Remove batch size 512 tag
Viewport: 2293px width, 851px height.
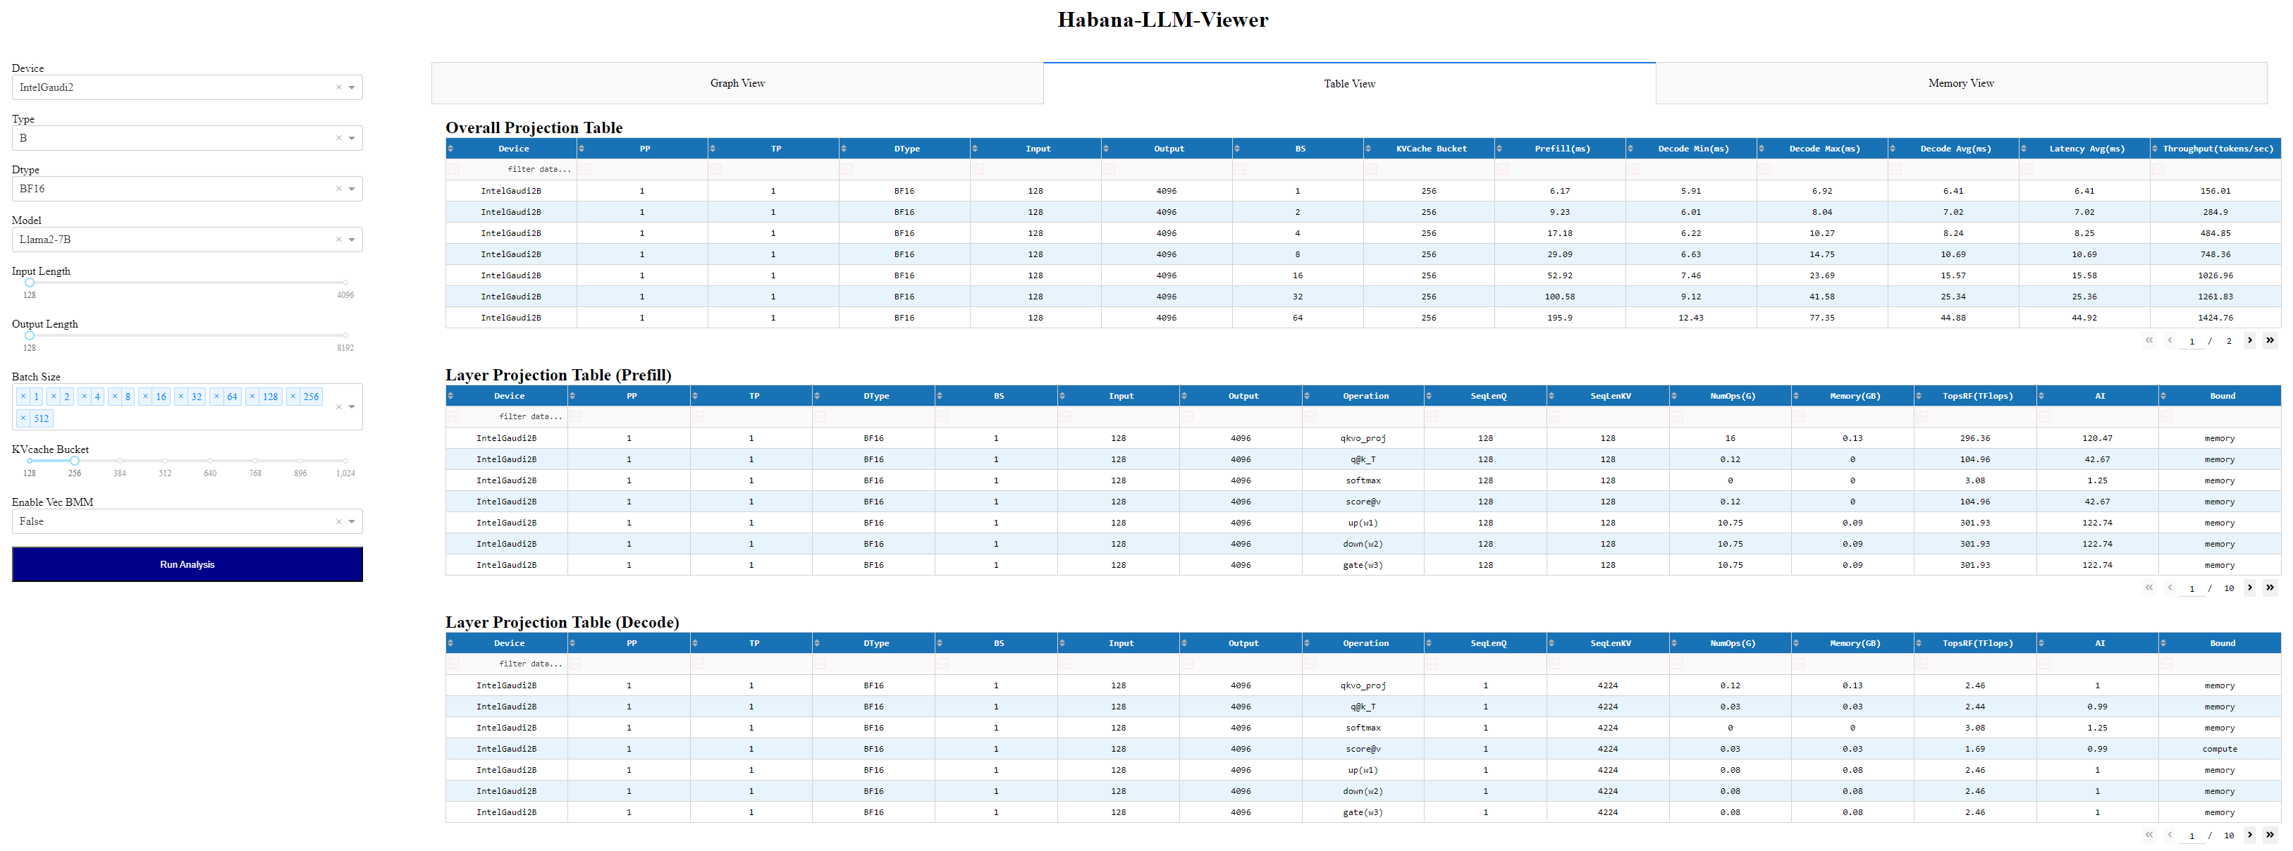23,418
